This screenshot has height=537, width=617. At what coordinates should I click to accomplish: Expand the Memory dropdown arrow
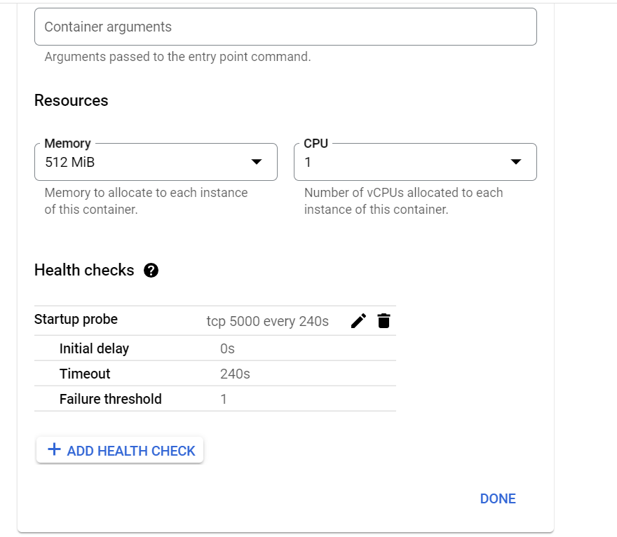(x=257, y=162)
